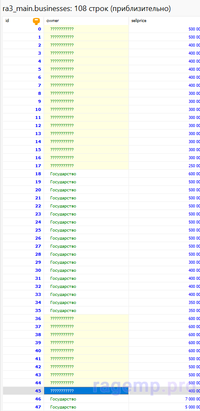Image resolution: width=200 pixels, height=411 pixels.
Task: Sort by the id column header
Action: click(x=23, y=21)
